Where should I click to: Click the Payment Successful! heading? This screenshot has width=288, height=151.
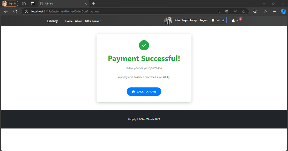tap(144, 58)
